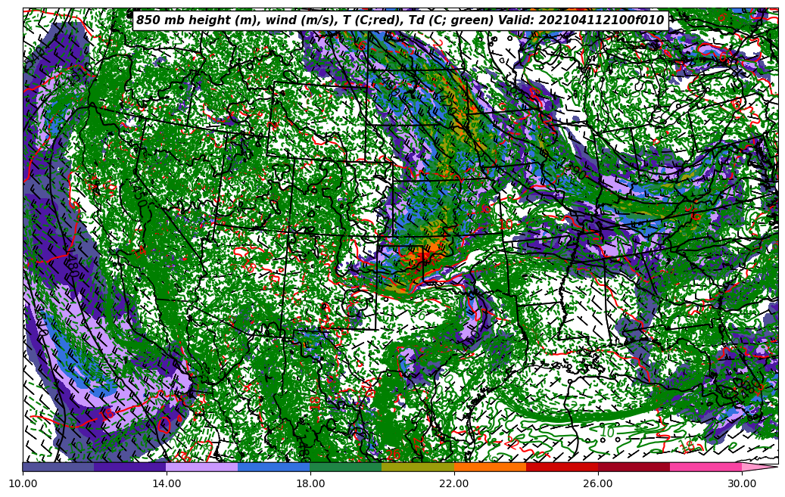Select the orange 22–24 colorbar segment
This screenshot has height=497, width=785.
coord(490,467)
